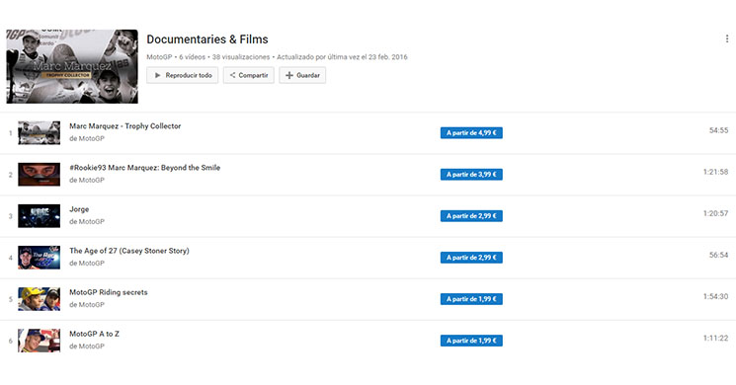
Task: Click thumbnail of the Jorge video
Action: click(39, 216)
